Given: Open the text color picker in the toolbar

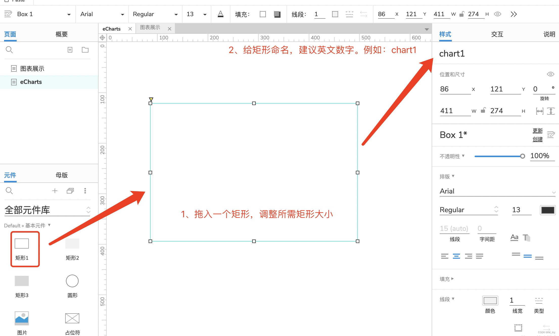Looking at the screenshot, I should pos(220,14).
